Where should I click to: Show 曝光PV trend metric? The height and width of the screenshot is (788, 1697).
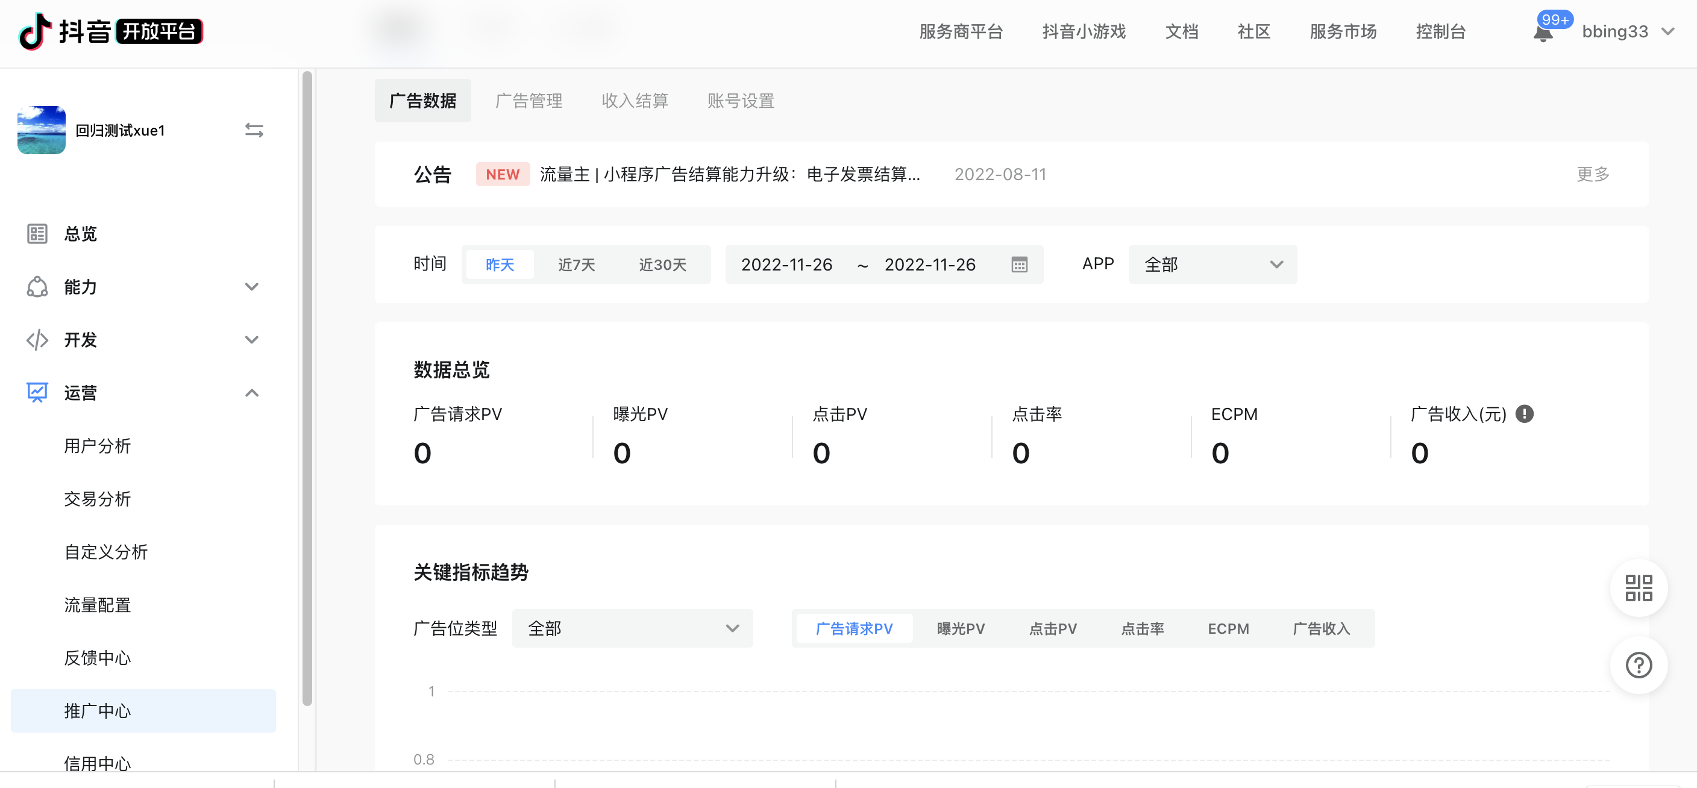pyautogui.click(x=961, y=629)
